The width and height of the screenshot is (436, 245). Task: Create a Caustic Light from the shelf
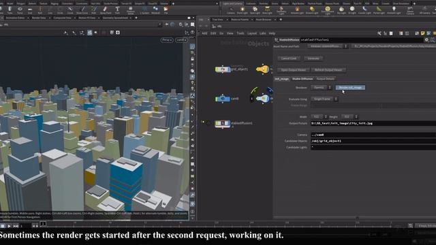click(x=364, y=11)
